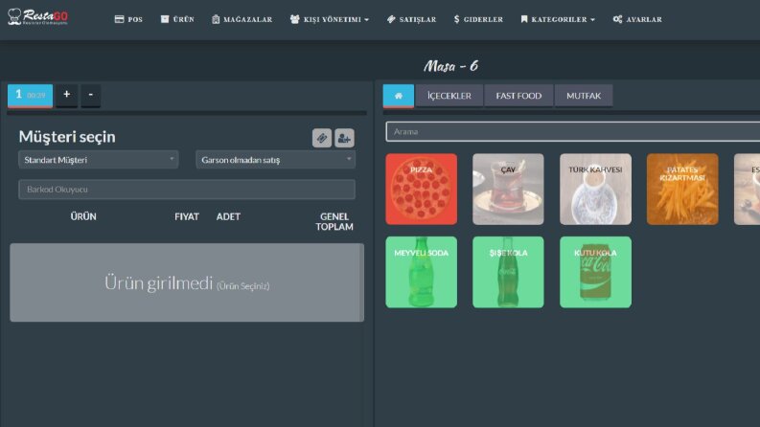Select the Pizza product tile
The width and height of the screenshot is (760, 427).
(x=421, y=190)
